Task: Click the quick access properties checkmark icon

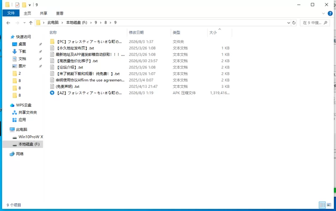Action: click(17, 5)
